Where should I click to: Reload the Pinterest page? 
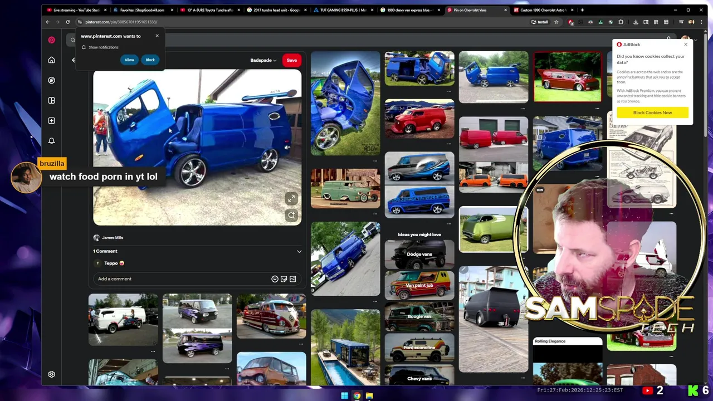[67, 22]
